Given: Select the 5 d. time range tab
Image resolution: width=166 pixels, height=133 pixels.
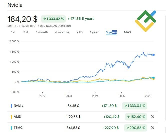Looking at the screenshot, I should pos(26,32).
